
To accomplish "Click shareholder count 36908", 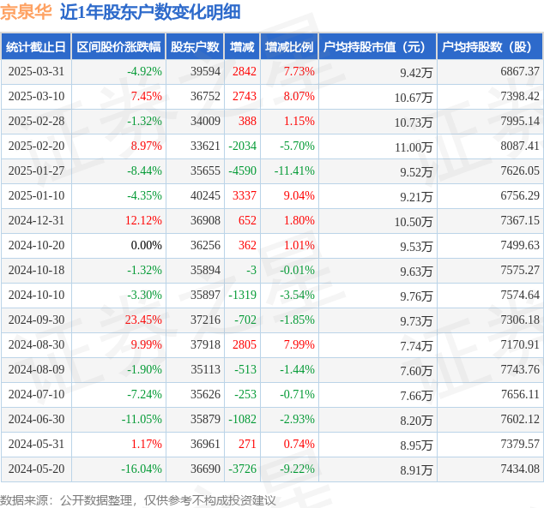I will pyautogui.click(x=205, y=220).
